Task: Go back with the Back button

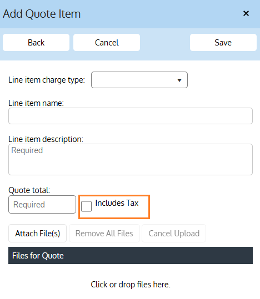Action: click(36, 43)
